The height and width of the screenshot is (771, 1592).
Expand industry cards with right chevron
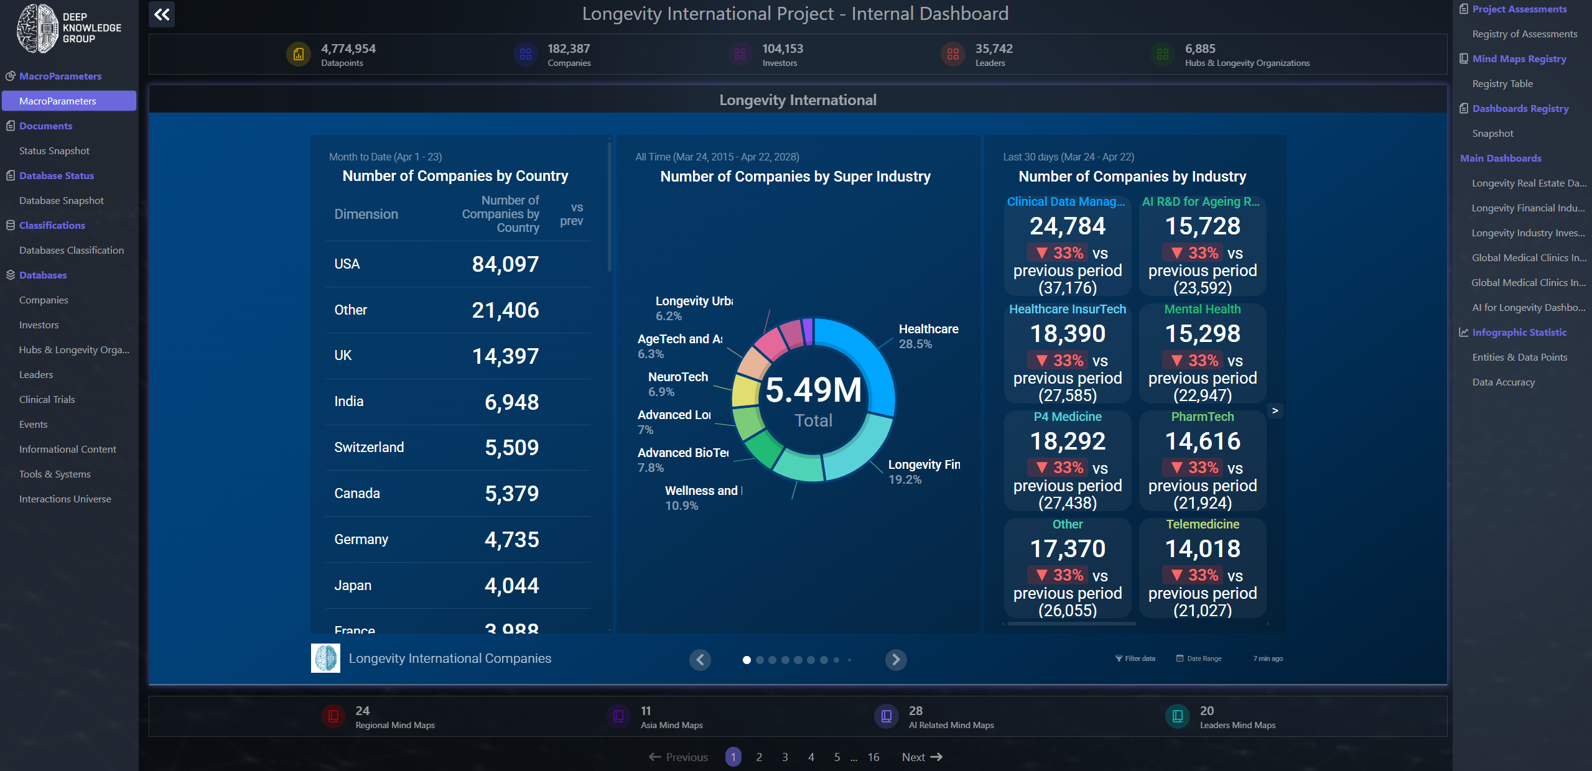click(x=1275, y=411)
